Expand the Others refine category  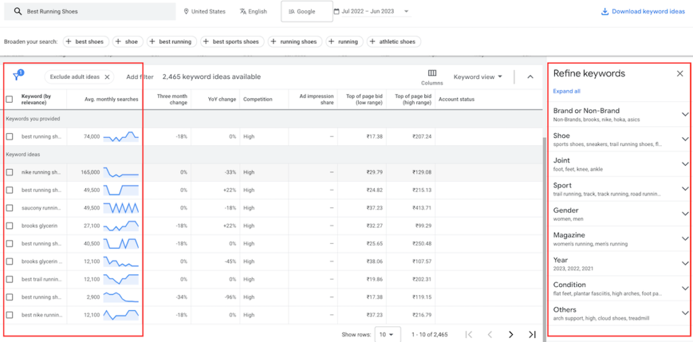(x=685, y=313)
